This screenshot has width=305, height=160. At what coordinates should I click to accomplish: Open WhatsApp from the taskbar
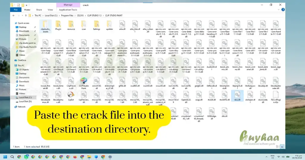[26, 157]
